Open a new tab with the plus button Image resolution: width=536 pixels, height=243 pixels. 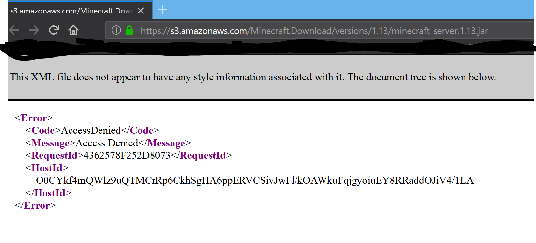click(x=162, y=10)
